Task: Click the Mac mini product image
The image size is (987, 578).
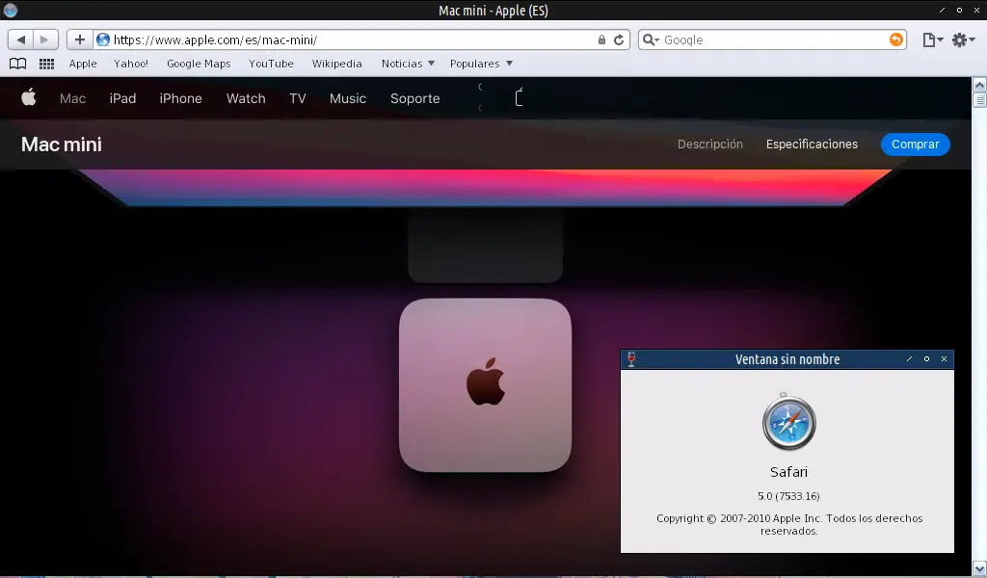Action: (486, 385)
